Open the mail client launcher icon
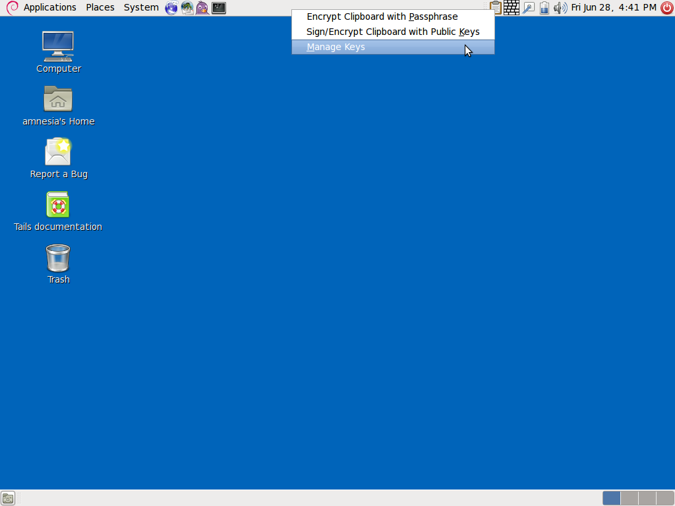This screenshot has height=506, width=675. [187, 8]
